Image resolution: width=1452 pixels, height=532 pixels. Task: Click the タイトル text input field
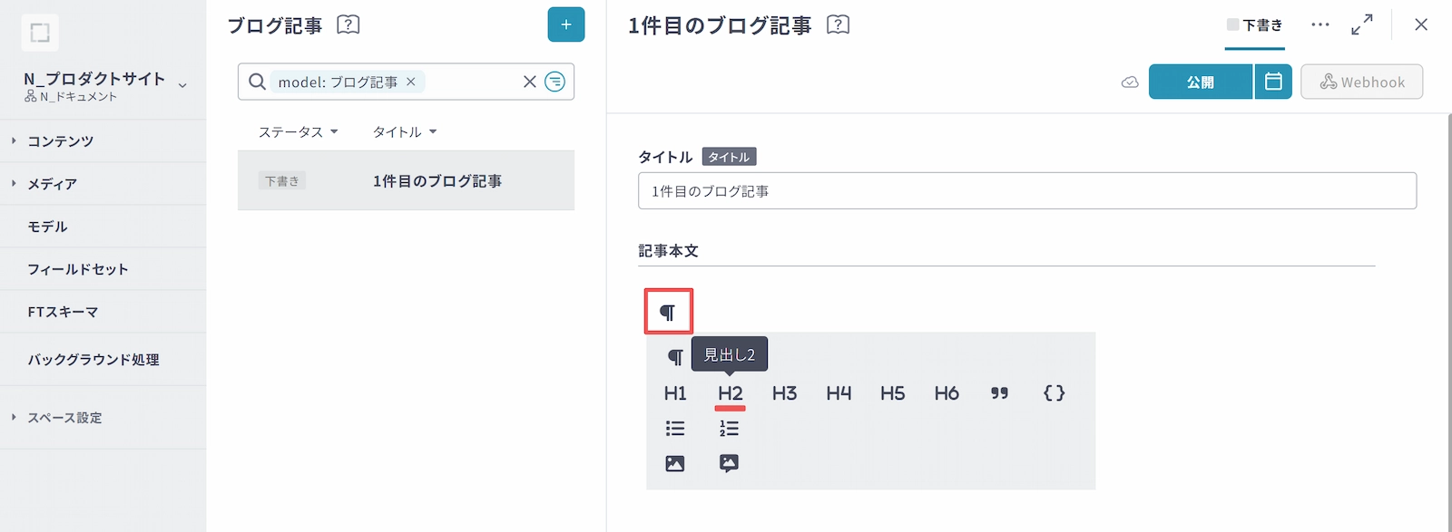click(1026, 191)
